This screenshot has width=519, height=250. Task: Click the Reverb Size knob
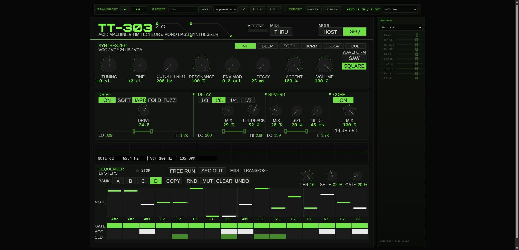coord(297,111)
